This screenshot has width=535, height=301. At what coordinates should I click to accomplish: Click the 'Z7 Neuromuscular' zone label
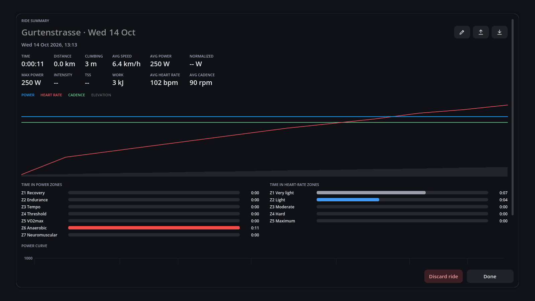click(x=39, y=235)
